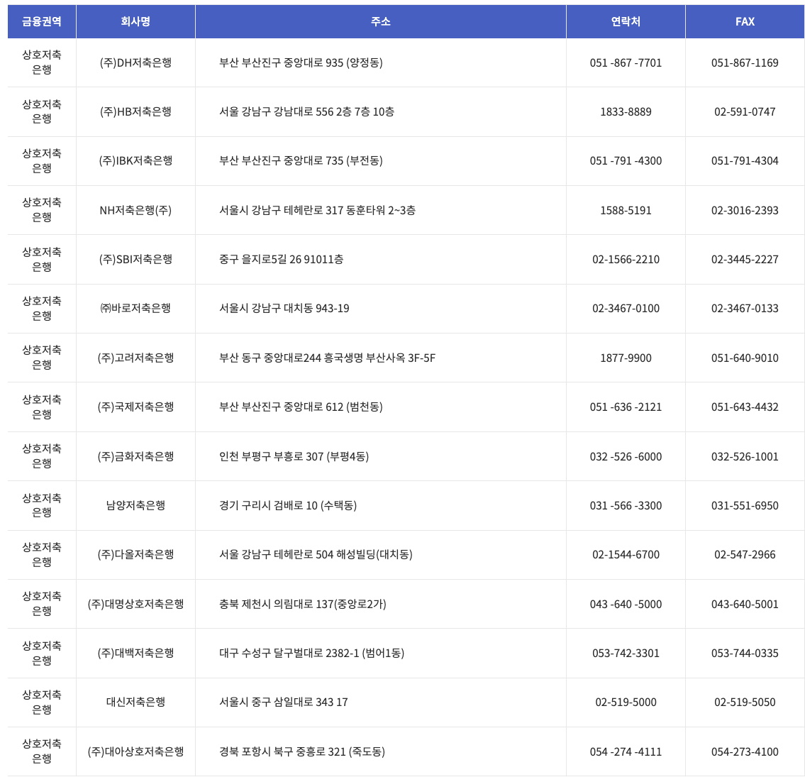
Task: Click fax number 032-526-1001
Action: click(x=745, y=456)
